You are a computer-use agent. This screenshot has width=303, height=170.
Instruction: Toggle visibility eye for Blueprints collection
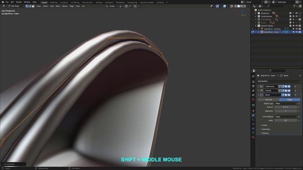click(296, 13)
